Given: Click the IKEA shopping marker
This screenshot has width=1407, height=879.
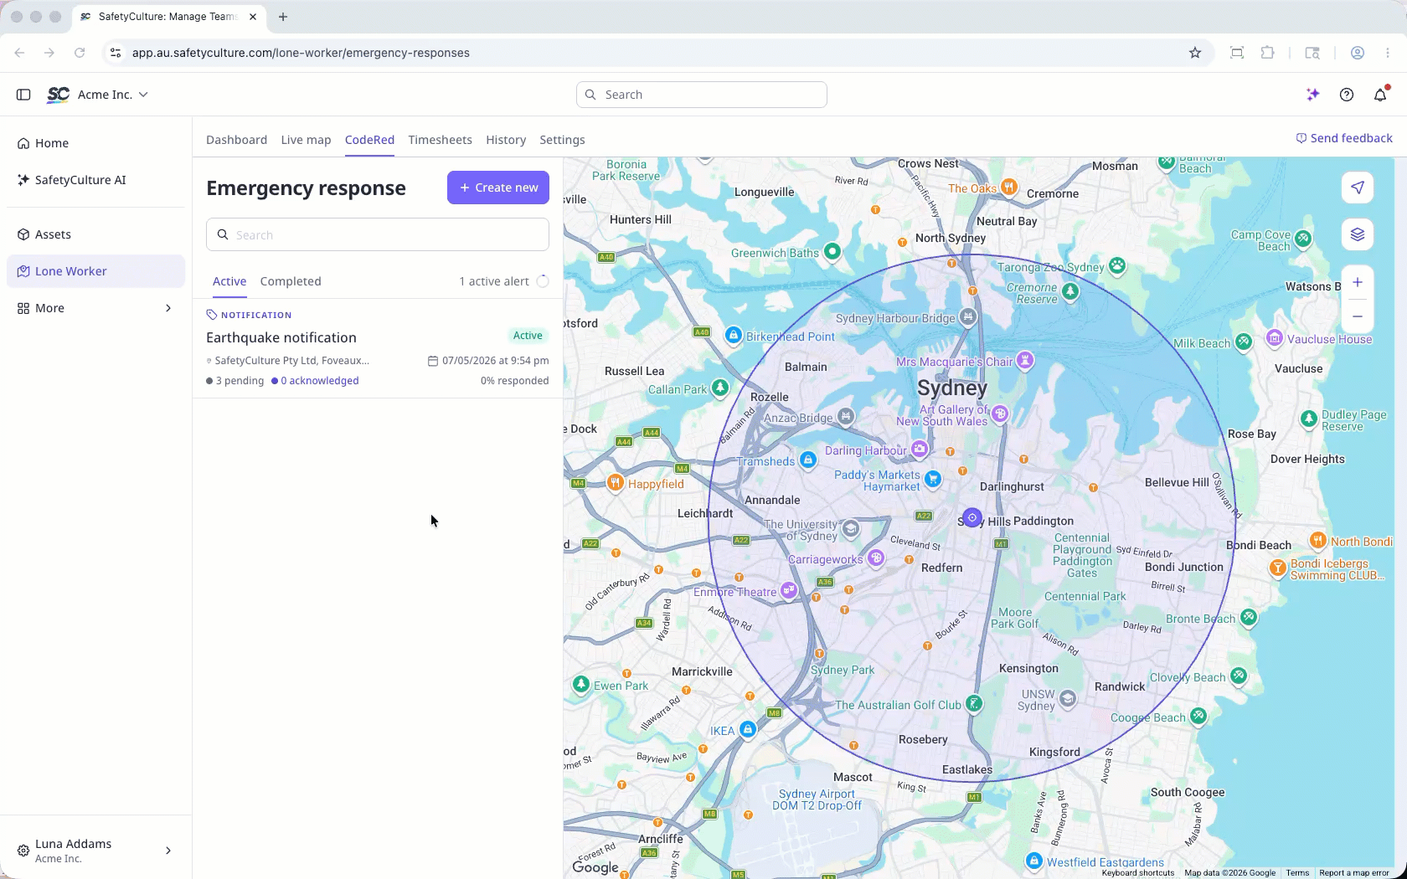Looking at the screenshot, I should [748, 729].
